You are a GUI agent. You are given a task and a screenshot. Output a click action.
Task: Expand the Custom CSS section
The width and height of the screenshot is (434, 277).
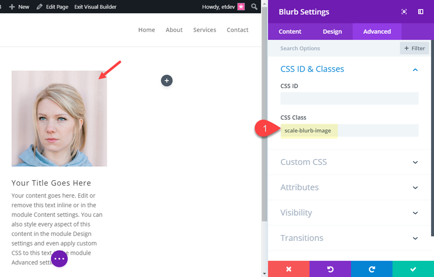pos(415,162)
